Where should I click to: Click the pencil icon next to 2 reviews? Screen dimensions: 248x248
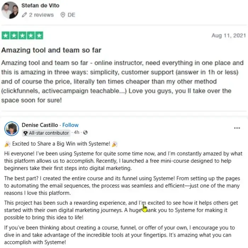point(24,15)
